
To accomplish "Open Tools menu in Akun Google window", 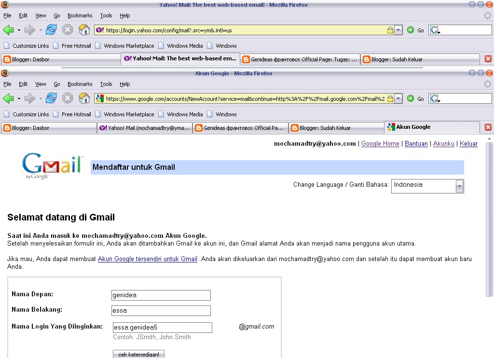I will click(106, 84).
